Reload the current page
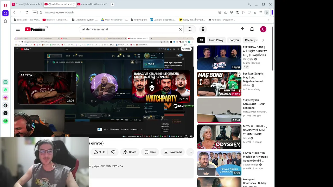This screenshot has height=187, width=333. (27, 12)
